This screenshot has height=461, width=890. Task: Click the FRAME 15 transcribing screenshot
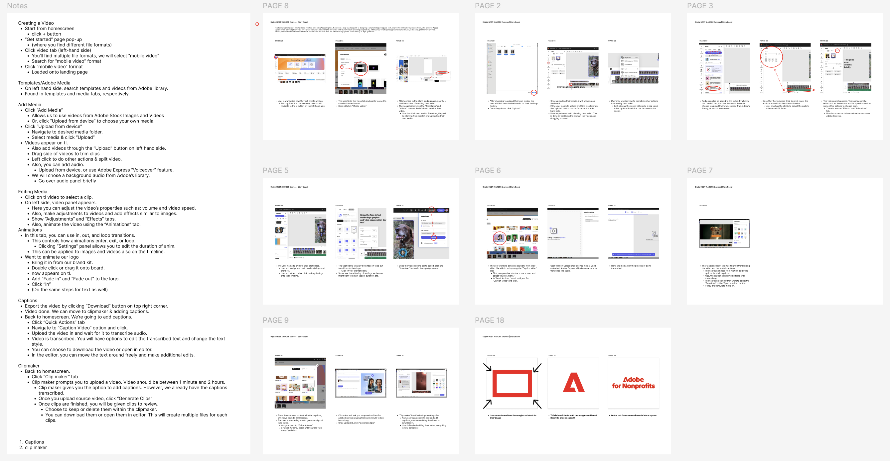click(634, 233)
